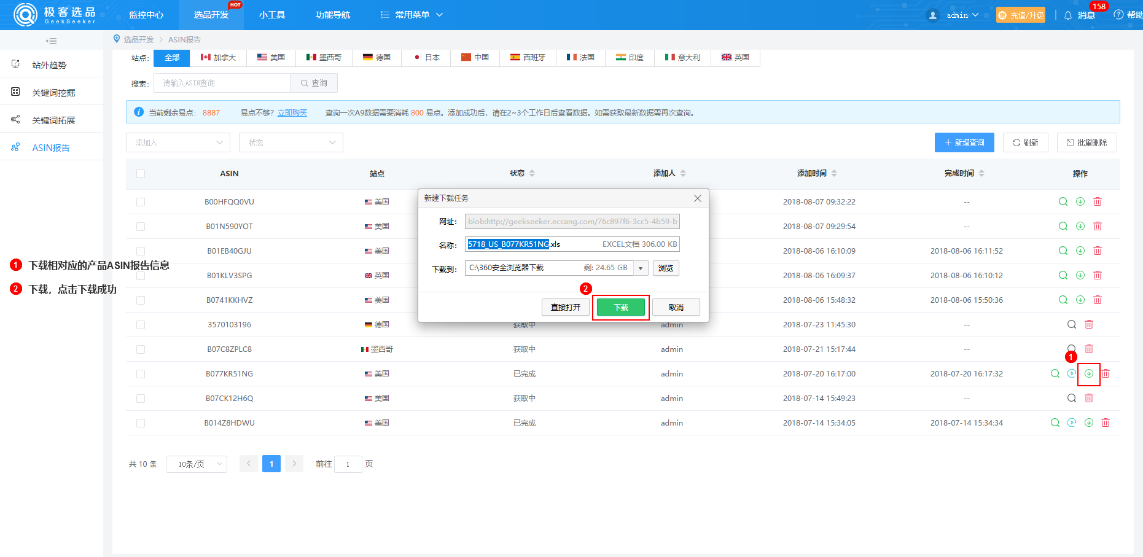Open the 状态 filter dropdown
1143x557 pixels.
coord(291,142)
